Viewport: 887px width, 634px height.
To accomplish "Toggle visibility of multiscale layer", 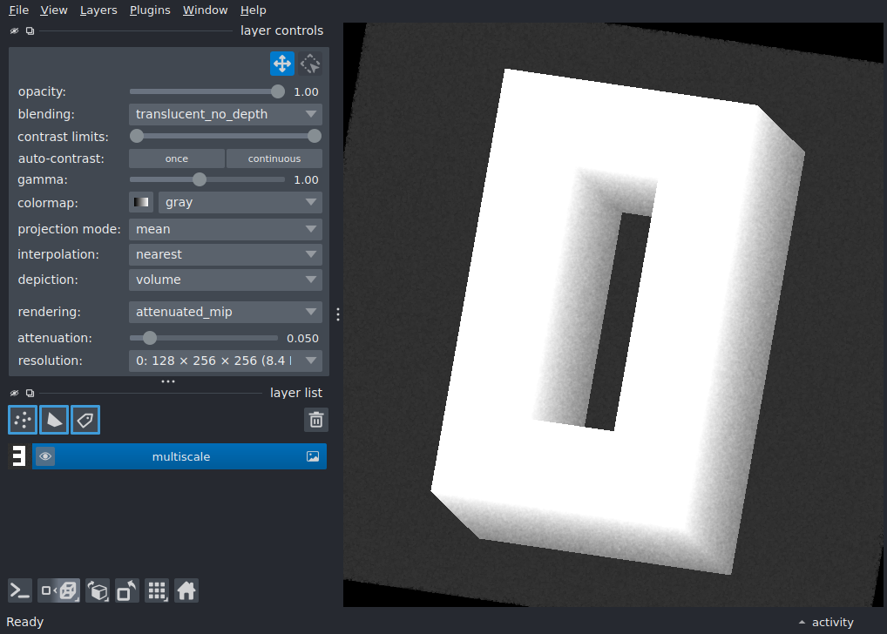I will [45, 456].
